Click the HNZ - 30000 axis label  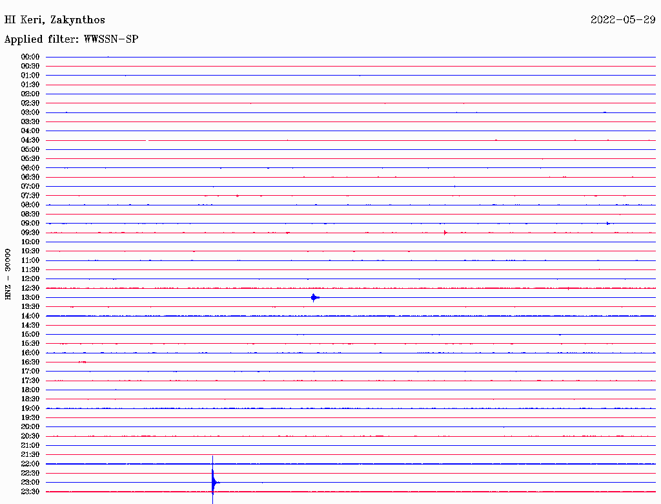point(8,275)
